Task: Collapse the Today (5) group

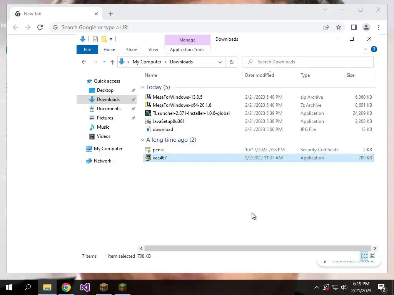Action: (142, 87)
